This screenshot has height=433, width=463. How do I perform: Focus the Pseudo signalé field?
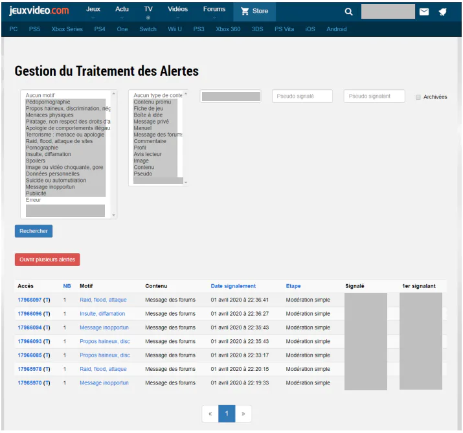(302, 96)
